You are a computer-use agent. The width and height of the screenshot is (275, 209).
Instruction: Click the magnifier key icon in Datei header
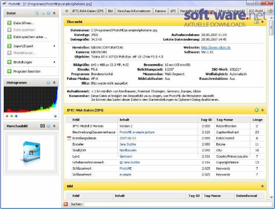pos(43,13)
